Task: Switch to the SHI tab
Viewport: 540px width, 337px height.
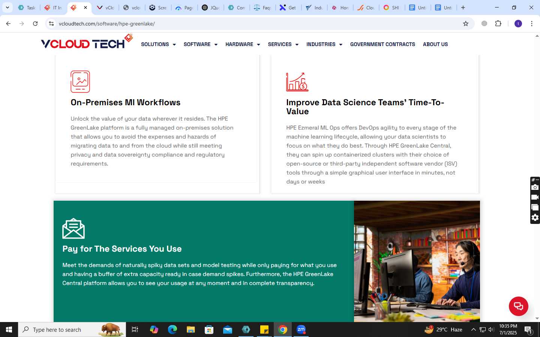Action: (393, 7)
